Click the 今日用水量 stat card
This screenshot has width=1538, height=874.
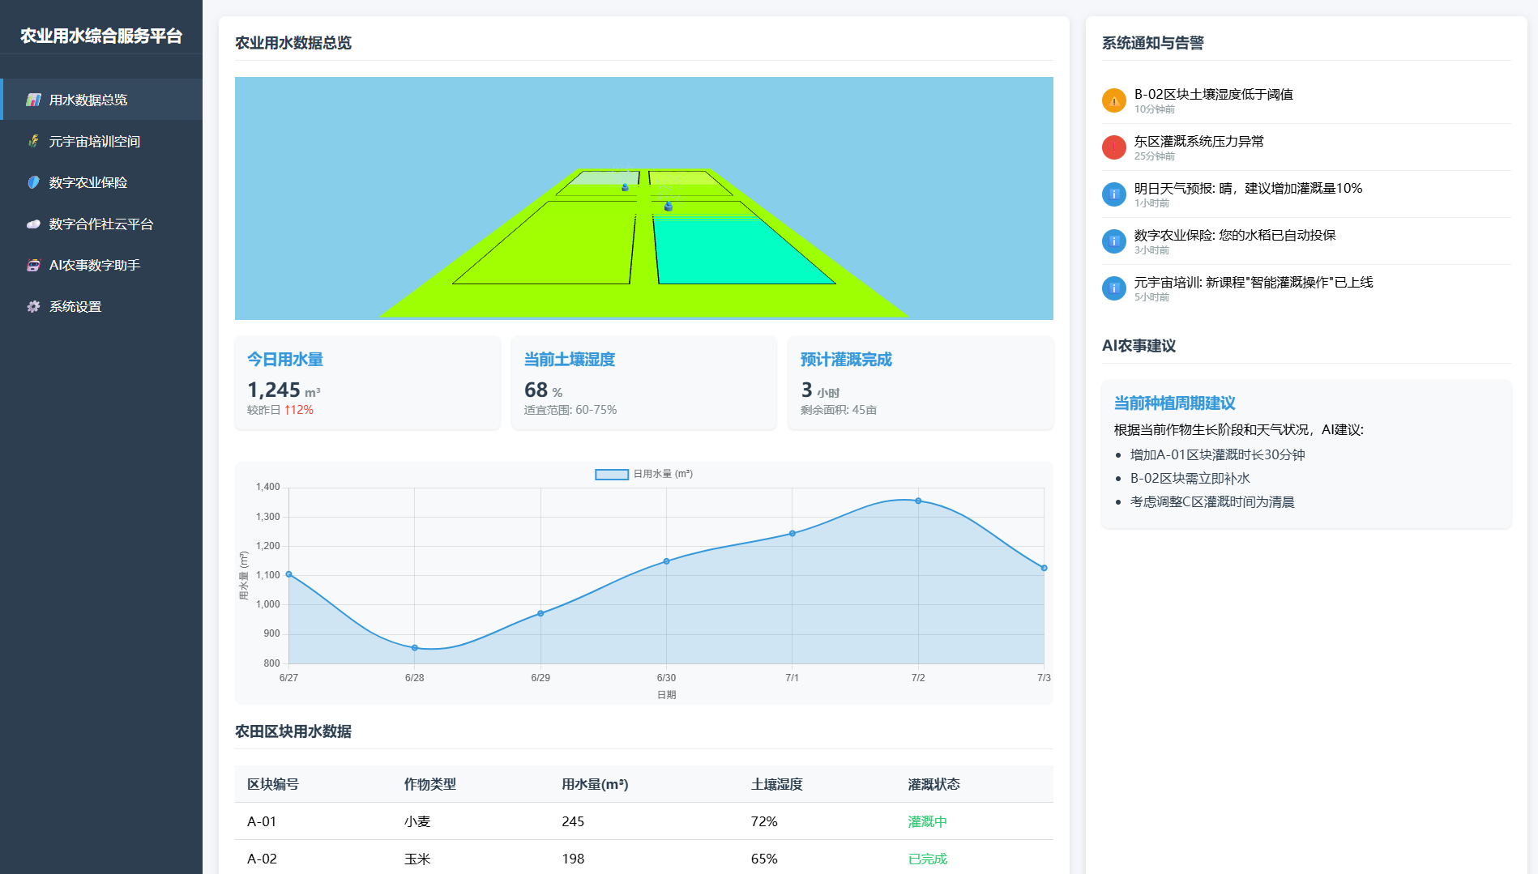click(x=367, y=383)
